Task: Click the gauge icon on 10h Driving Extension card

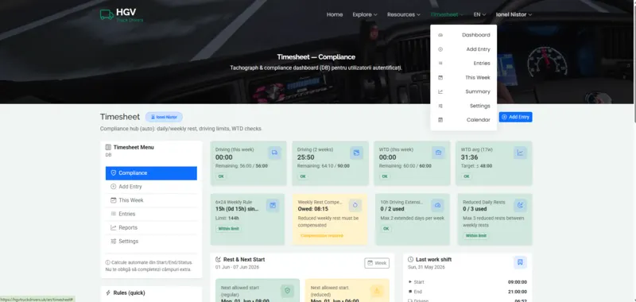Action: pyautogui.click(x=438, y=205)
